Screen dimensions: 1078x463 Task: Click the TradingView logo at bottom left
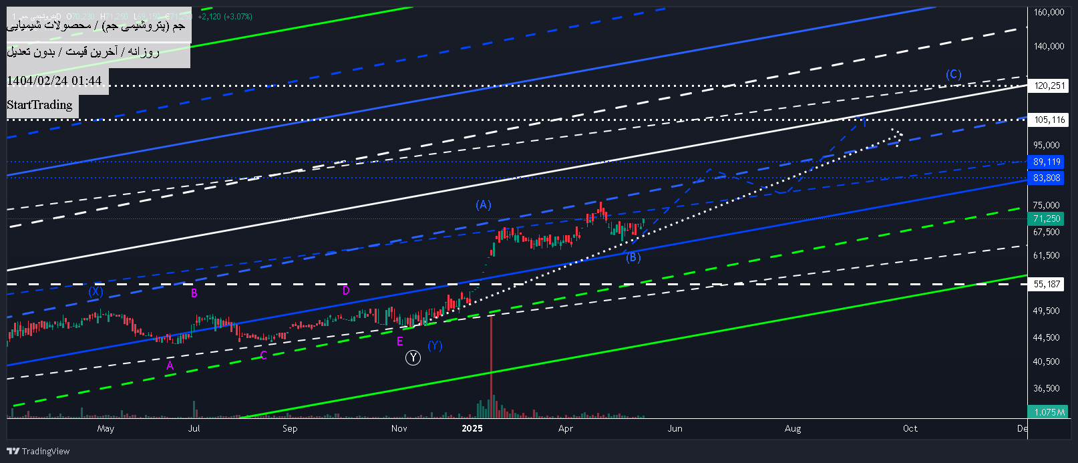[38, 451]
